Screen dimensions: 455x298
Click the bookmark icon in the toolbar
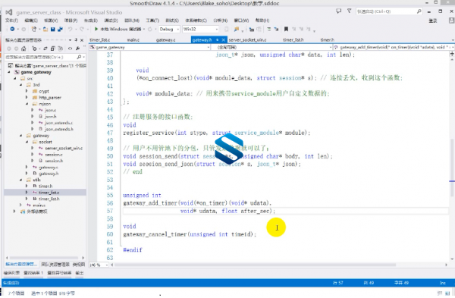pyautogui.click(x=286, y=29)
